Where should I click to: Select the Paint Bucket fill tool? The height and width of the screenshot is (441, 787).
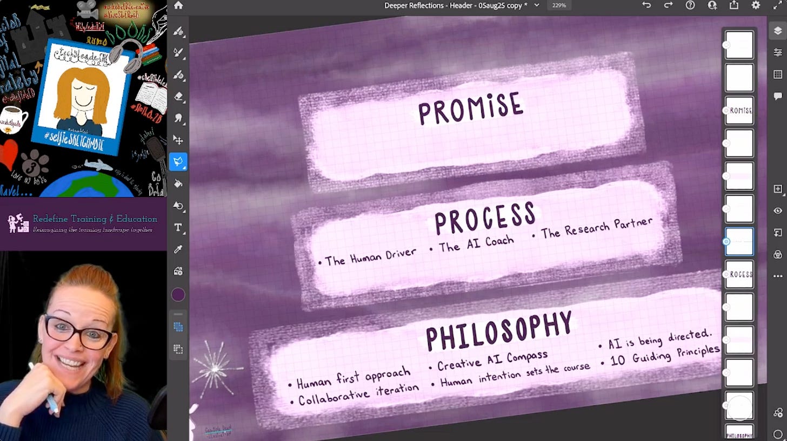(x=178, y=184)
